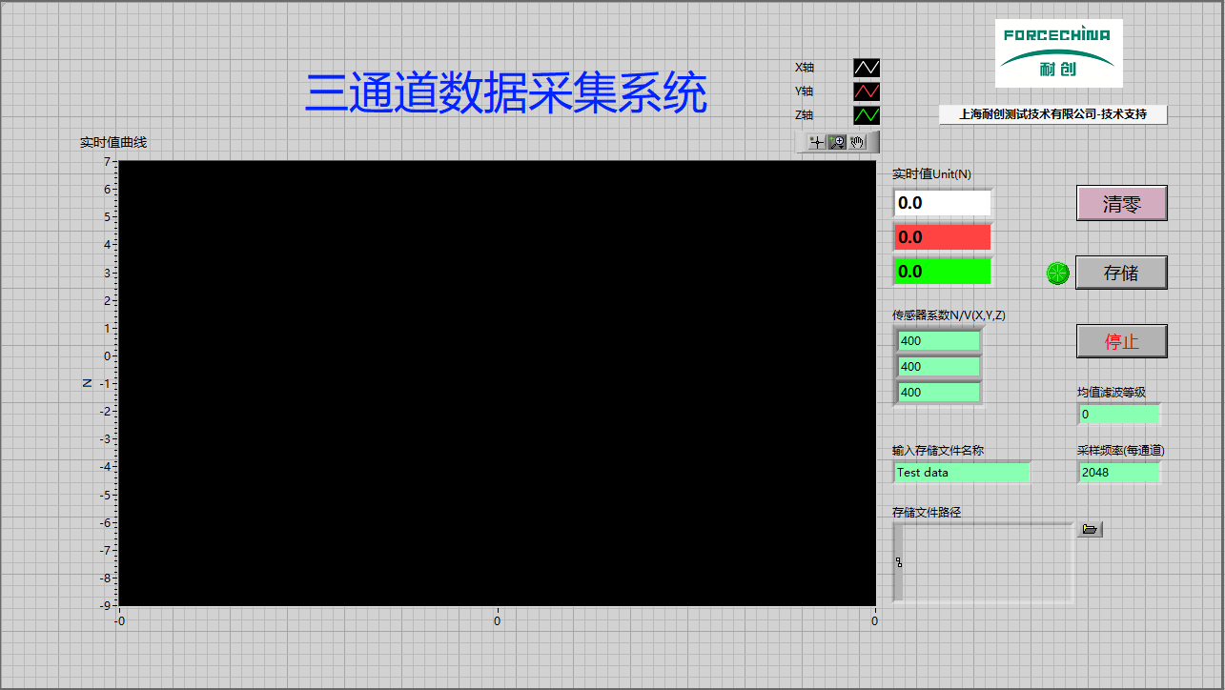
Task: Open the folder browse icon beside 存储文件路径
Action: tap(1089, 529)
